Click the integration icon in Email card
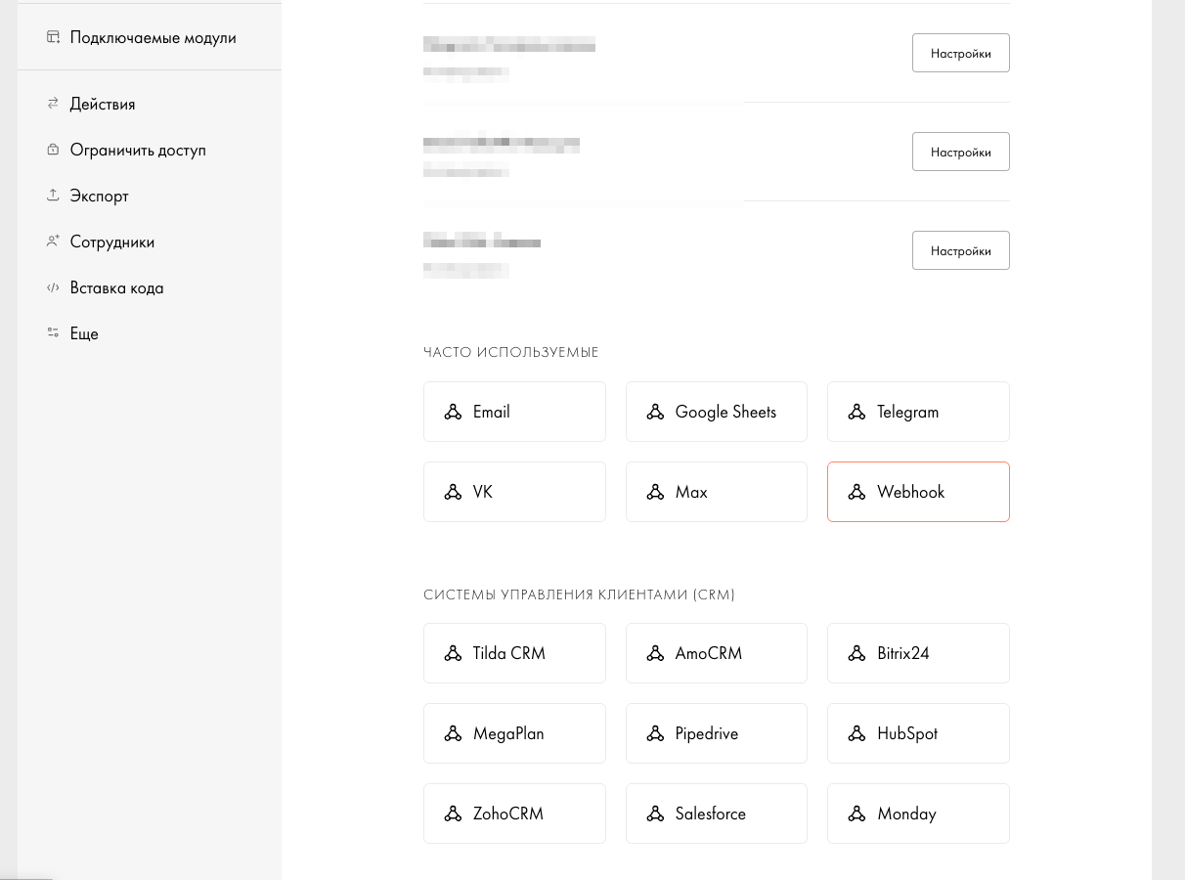Viewport: 1185px width, 880px height. click(453, 413)
